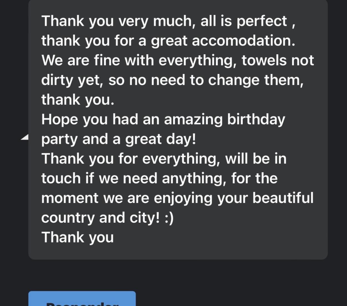Click the blue Responder button
Viewport: 347px width, 306px height.
point(82,299)
